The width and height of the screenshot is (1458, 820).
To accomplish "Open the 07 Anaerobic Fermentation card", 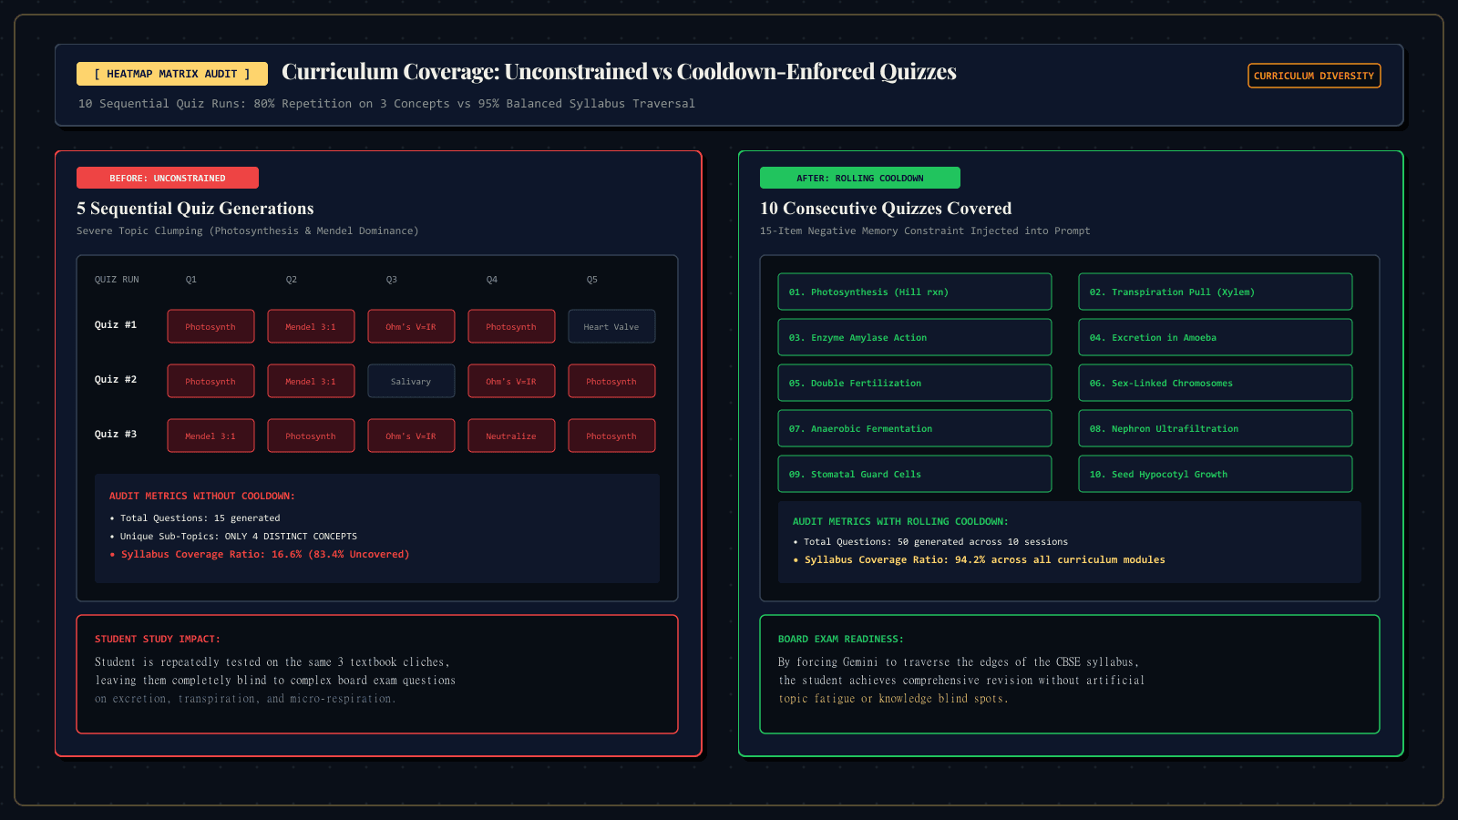I will point(915,428).
